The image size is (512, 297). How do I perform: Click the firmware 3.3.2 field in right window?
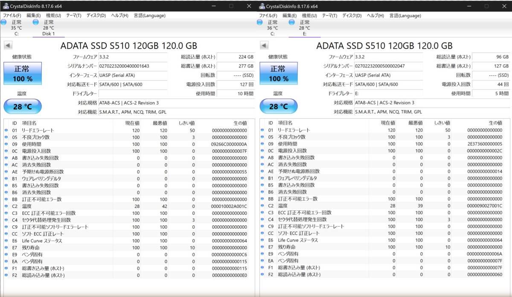382,57
